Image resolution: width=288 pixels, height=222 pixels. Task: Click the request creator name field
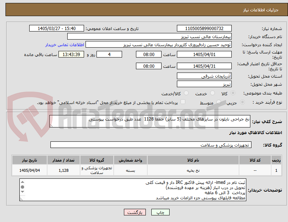[159, 45]
